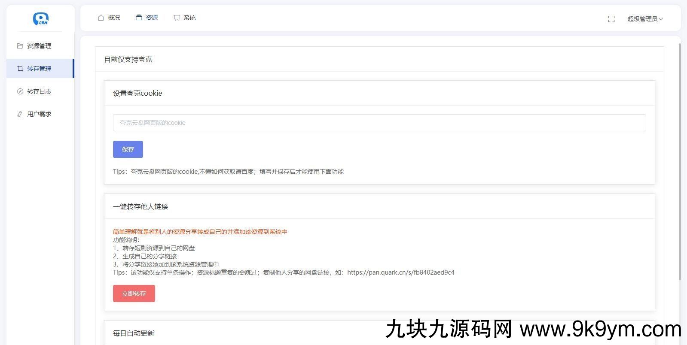Click the 系统 monitor icon

click(x=177, y=18)
